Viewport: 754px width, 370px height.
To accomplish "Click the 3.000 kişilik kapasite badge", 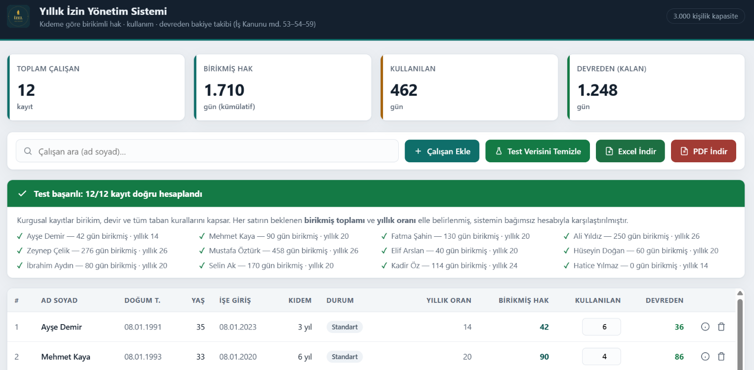I will pos(706,16).
